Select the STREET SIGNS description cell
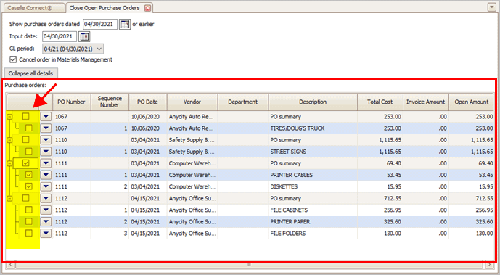Screen dimensions: 500x275 (x=313, y=152)
